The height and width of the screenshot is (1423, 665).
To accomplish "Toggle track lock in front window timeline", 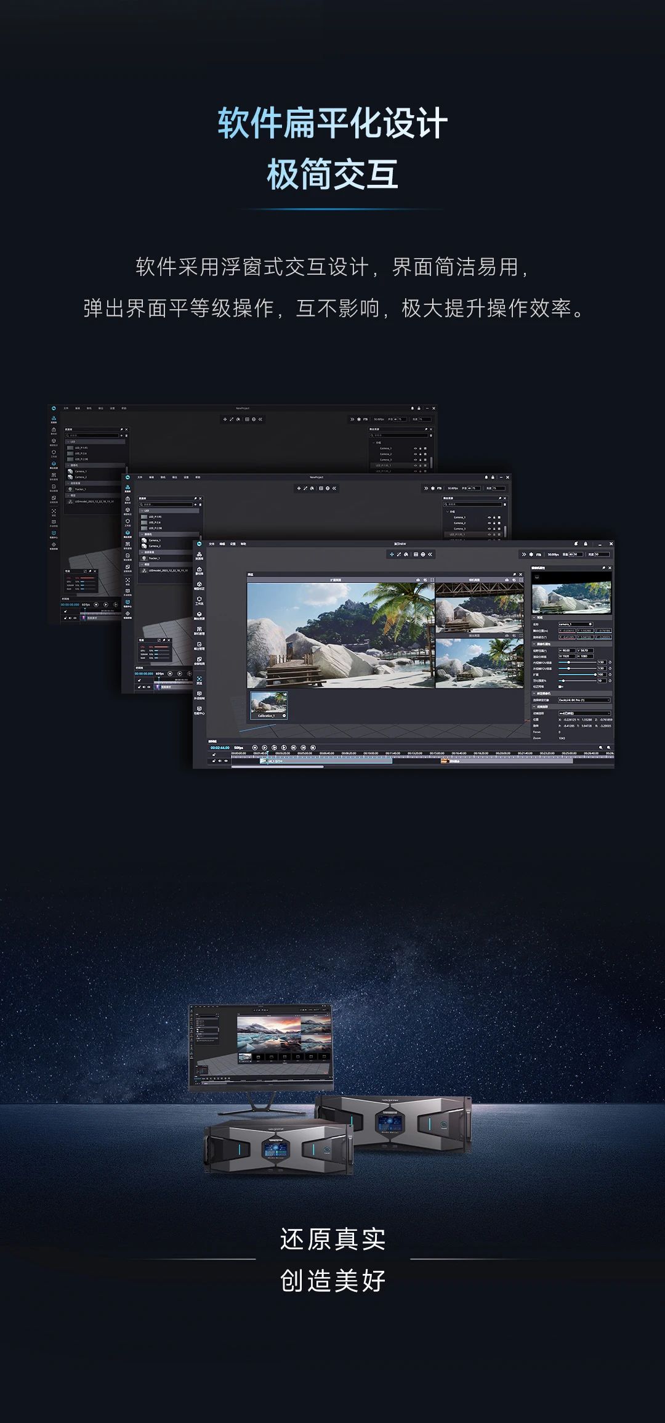I will (x=214, y=761).
